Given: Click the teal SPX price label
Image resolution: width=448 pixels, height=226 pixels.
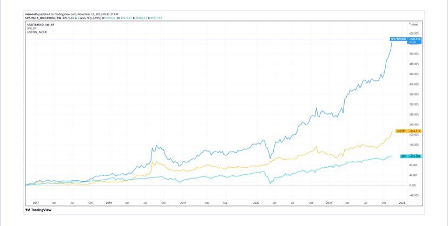Looking at the screenshot, I should point(403,156).
